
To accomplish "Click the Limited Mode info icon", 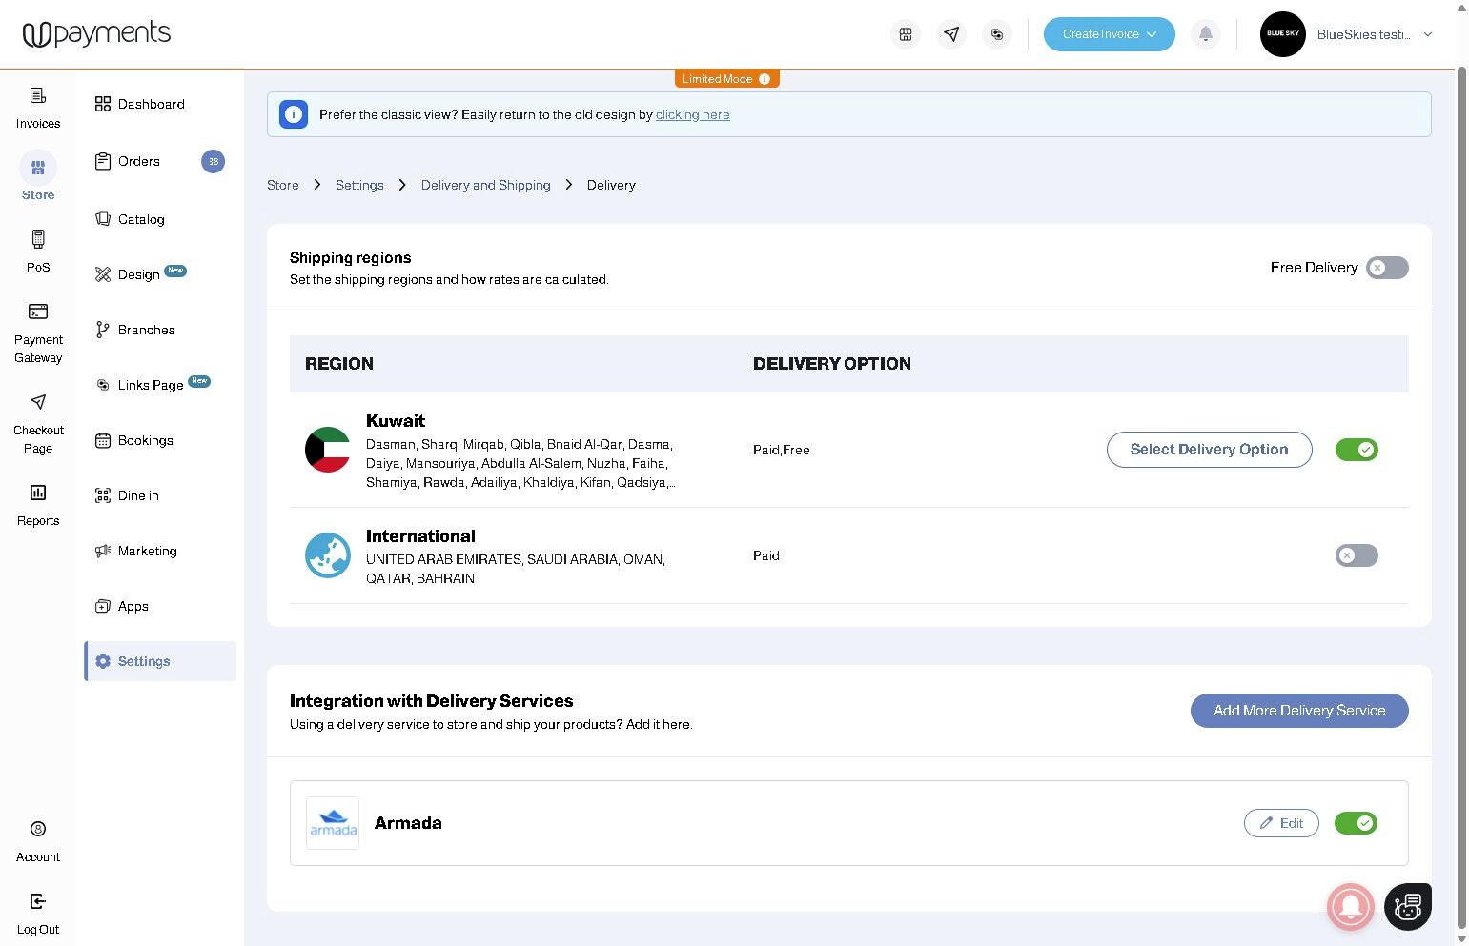I will click(765, 79).
